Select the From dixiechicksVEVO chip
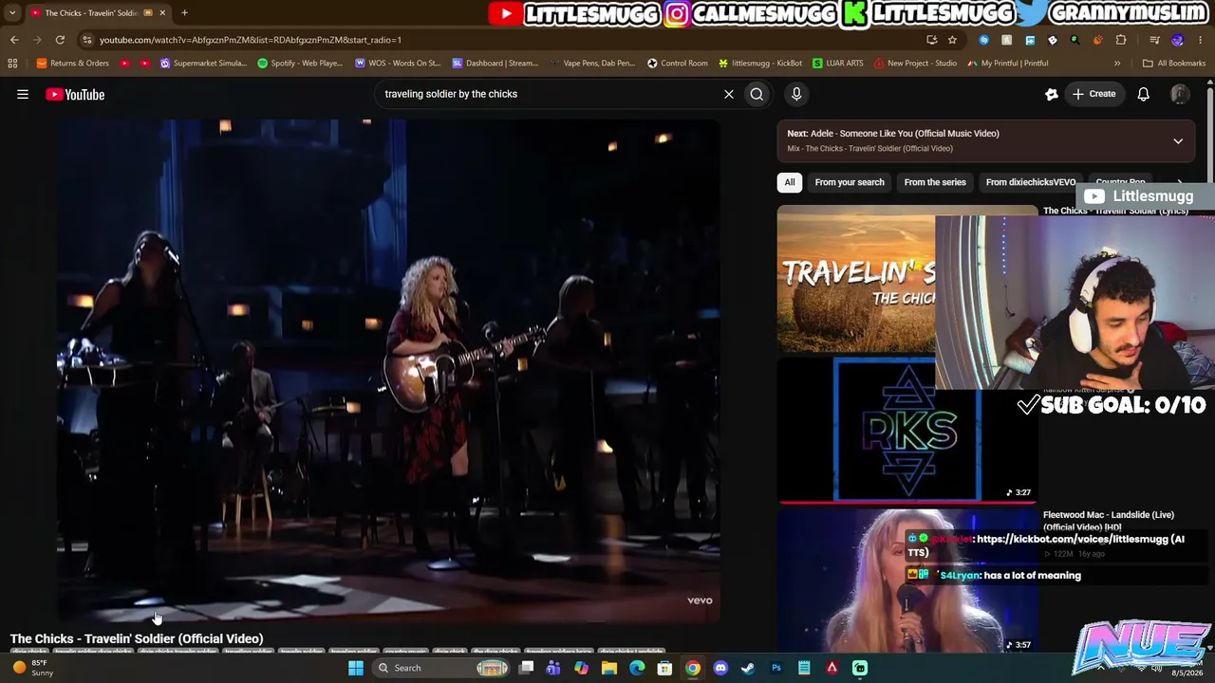1215x683 pixels. (1031, 182)
